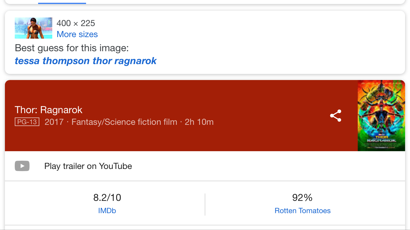Click the 92% score

pos(302,197)
